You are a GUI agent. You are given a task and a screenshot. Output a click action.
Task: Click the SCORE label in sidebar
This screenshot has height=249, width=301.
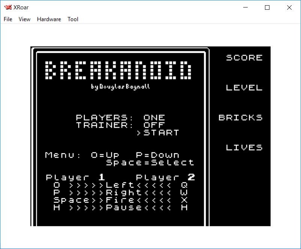[x=244, y=58]
